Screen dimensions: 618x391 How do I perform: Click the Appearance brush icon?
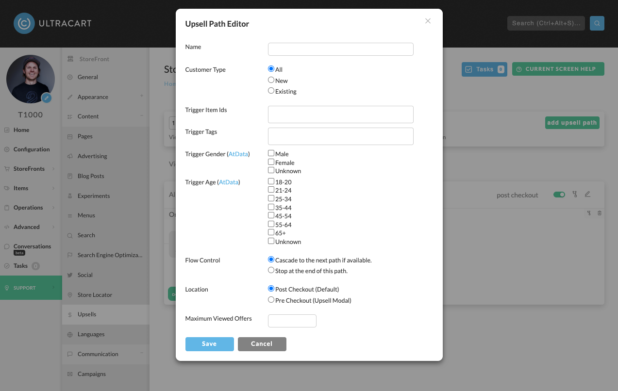[70, 97]
